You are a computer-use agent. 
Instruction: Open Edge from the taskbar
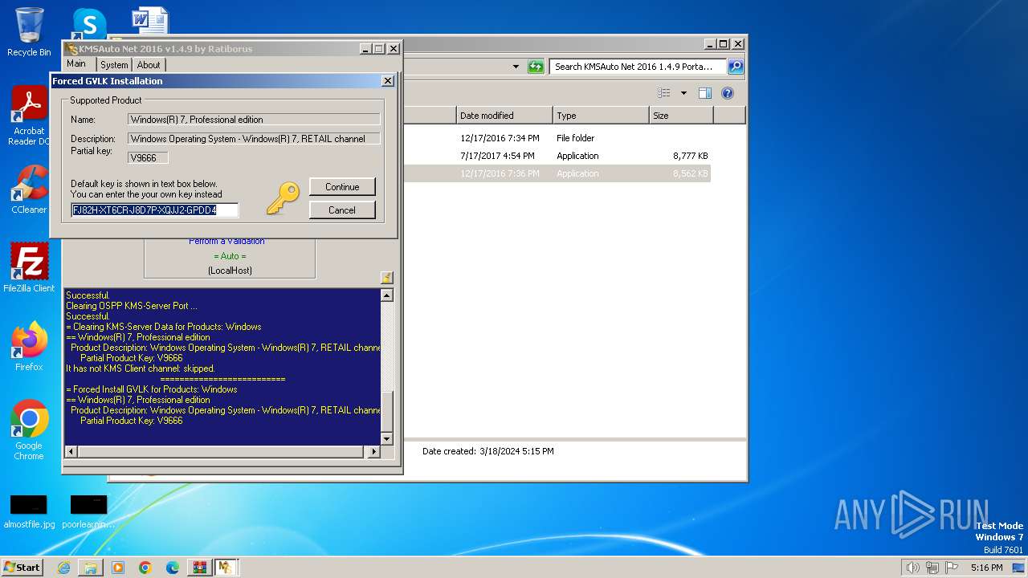172,568
